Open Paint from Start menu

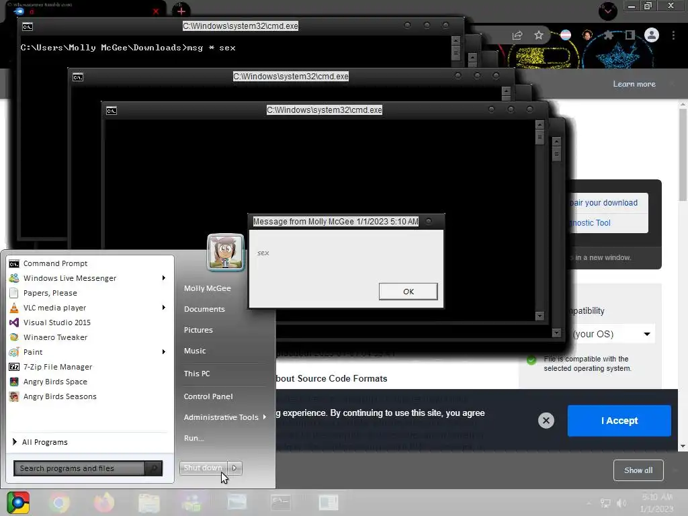coord(90,352)
